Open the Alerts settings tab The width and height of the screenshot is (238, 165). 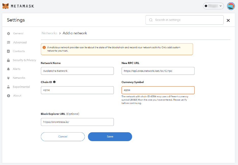(x=17, y=69)
